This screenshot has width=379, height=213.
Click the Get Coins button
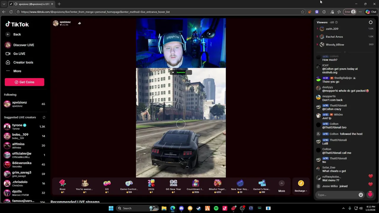click(x=24, y=82)
